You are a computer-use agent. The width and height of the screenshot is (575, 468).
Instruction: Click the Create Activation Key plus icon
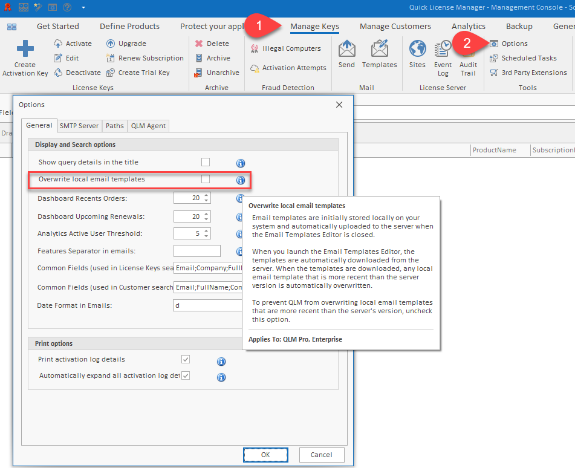point(25,48)
